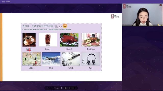Click the word dìtú
Screen dimensions: 163x91
pyautogui.click(x=31, y=68)
